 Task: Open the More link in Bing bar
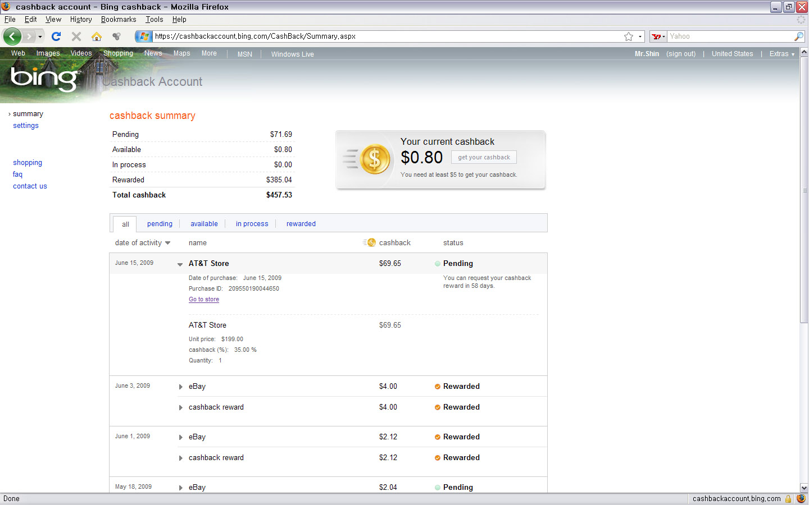[209, 53]
